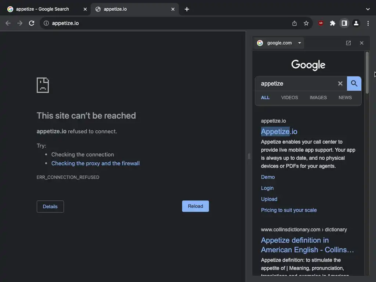Screen dimensions: 376x282
Task: Click the browser Forward arrow
Action: 20,23
